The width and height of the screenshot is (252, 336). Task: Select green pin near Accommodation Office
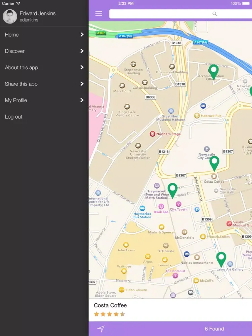point(214,72)
